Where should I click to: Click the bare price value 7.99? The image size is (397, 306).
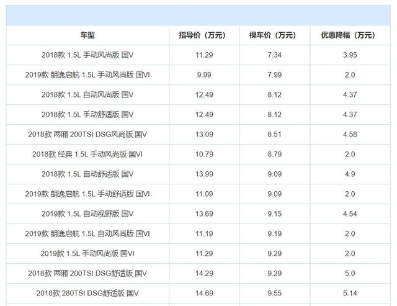click(275, 75)
